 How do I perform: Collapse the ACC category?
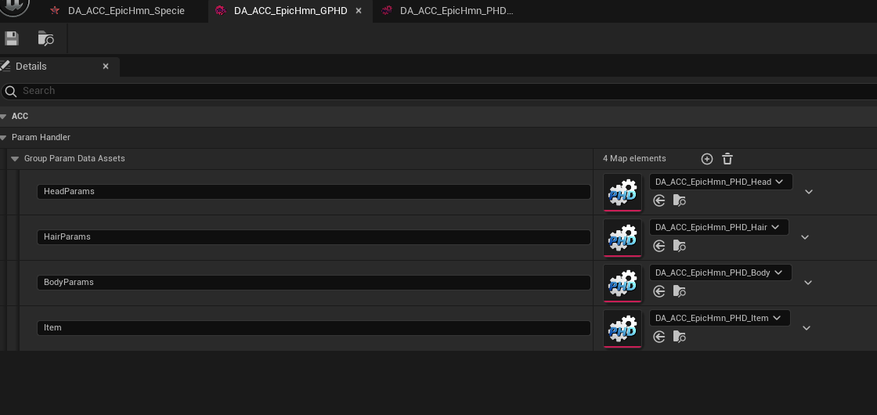click(x=3, y=117)
